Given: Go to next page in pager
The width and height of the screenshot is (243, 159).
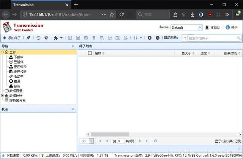Looking at the screenshot, I should [140, 141].
